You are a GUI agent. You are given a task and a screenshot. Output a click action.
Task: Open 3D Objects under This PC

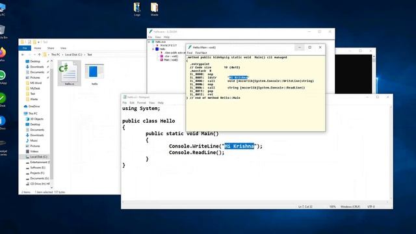(36, 119)
